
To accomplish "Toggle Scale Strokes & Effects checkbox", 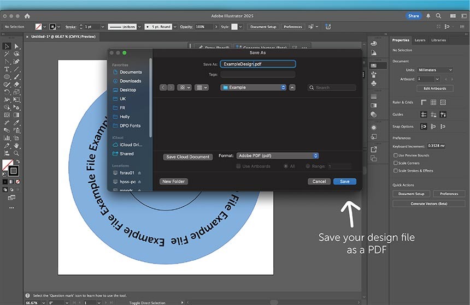I will pyautogui.click(x=396, y=171).
